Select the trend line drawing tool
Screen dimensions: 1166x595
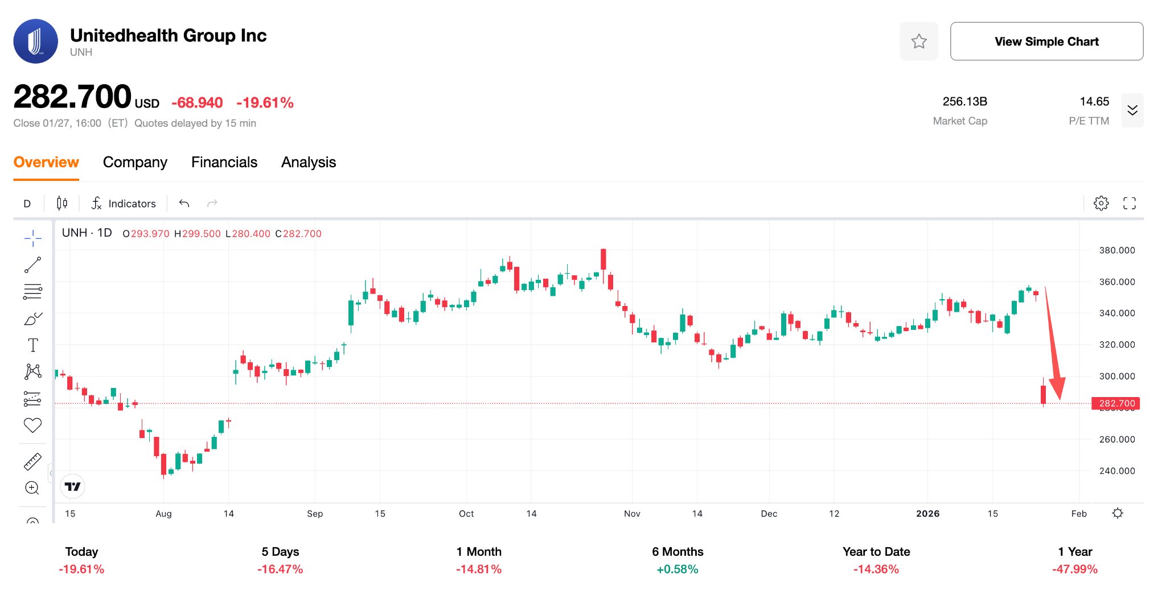pyautogui.click(x=32, y=265)
